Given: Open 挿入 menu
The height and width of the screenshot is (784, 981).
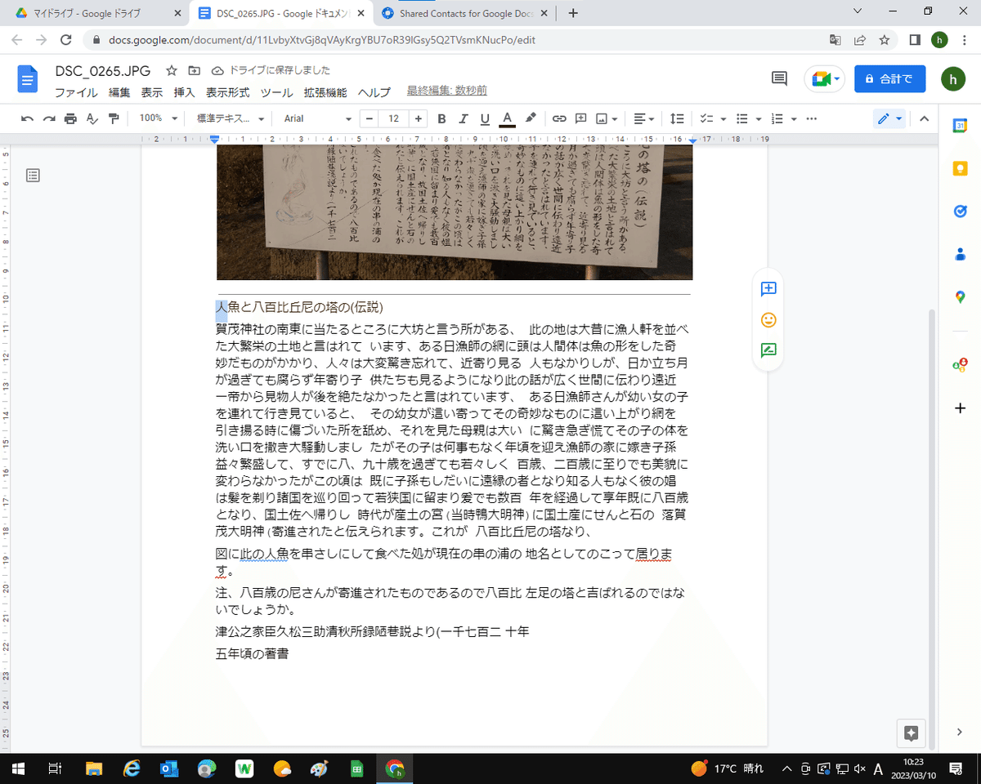Looking at the screenshot, I should pos(184,92).
